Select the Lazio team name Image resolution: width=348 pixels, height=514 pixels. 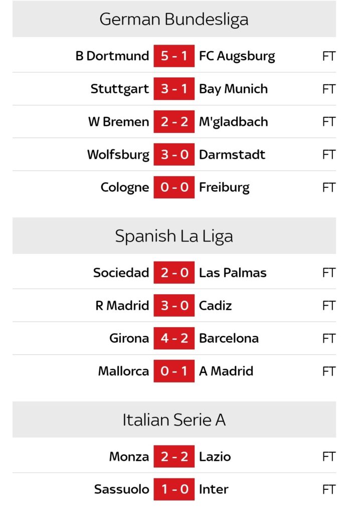click(x=215, y=457)
